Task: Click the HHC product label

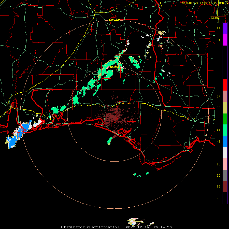Action: [223, 15]
